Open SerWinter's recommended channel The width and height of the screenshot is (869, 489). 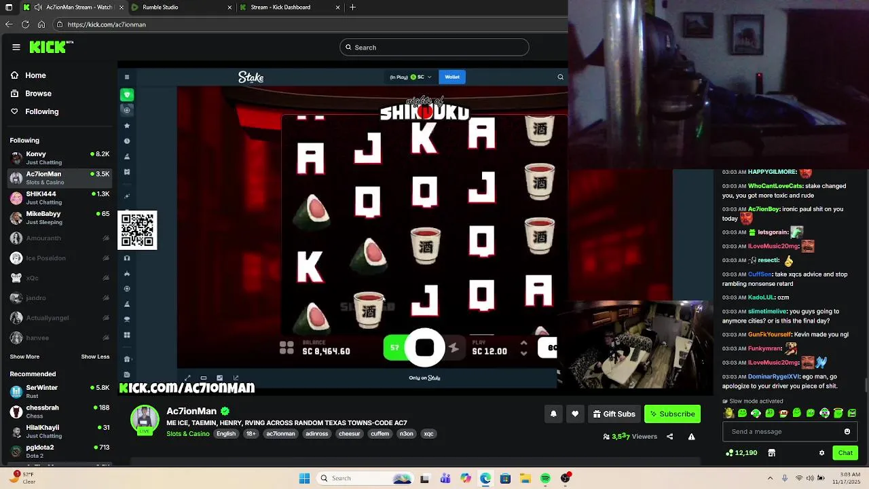60,391
